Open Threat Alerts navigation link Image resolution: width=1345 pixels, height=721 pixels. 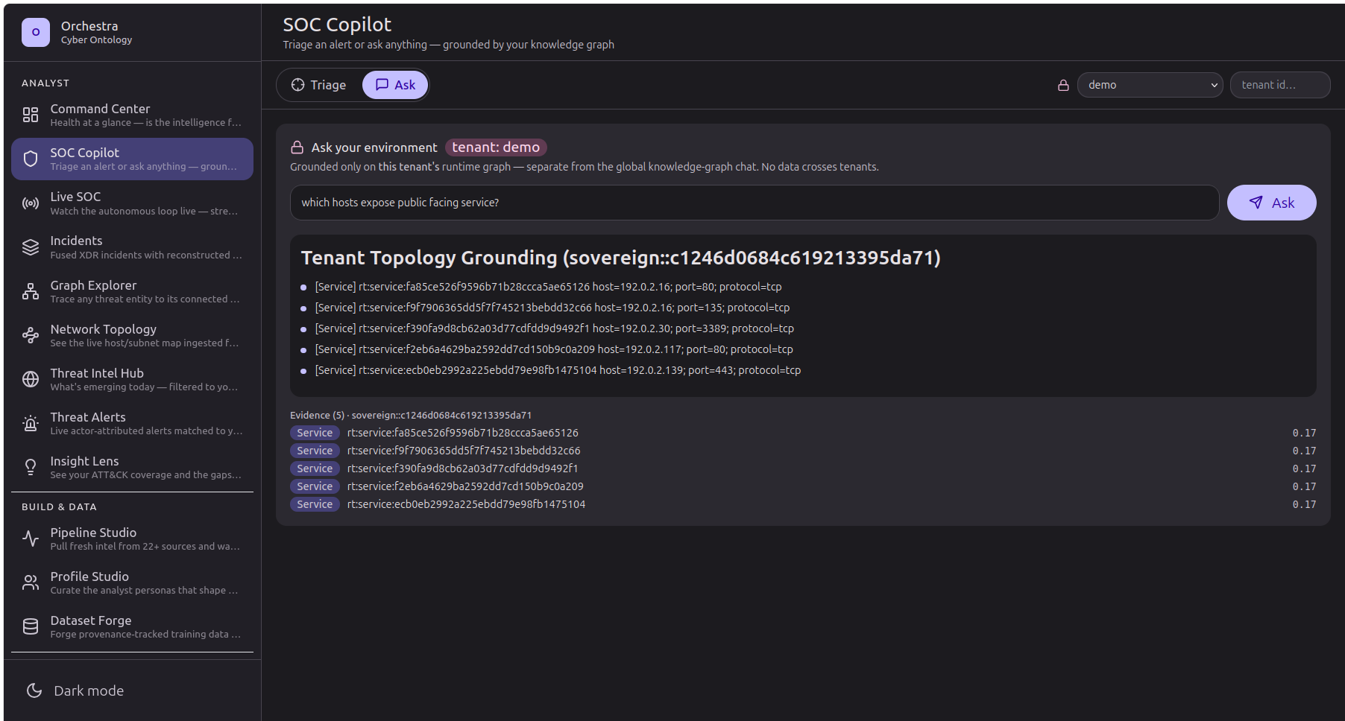(132, 423)
